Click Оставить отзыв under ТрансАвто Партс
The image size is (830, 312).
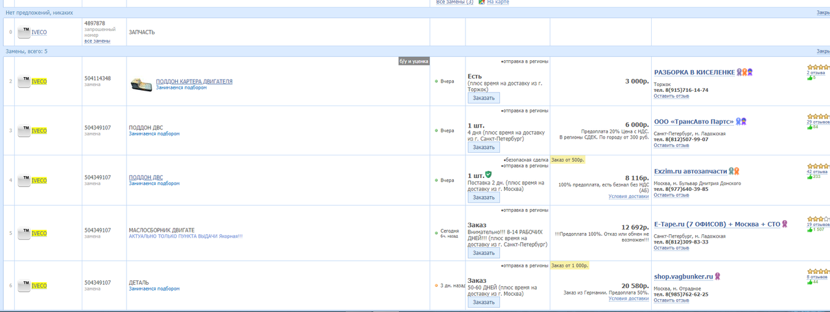point(671,145)
